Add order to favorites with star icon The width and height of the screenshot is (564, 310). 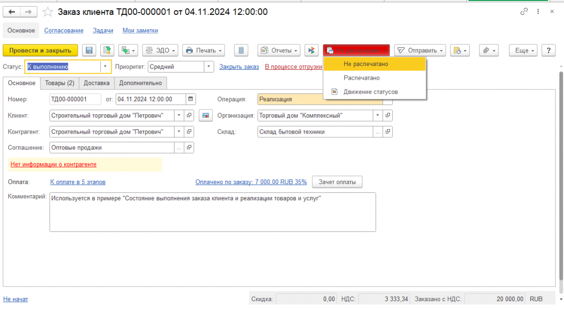[47, 12]
